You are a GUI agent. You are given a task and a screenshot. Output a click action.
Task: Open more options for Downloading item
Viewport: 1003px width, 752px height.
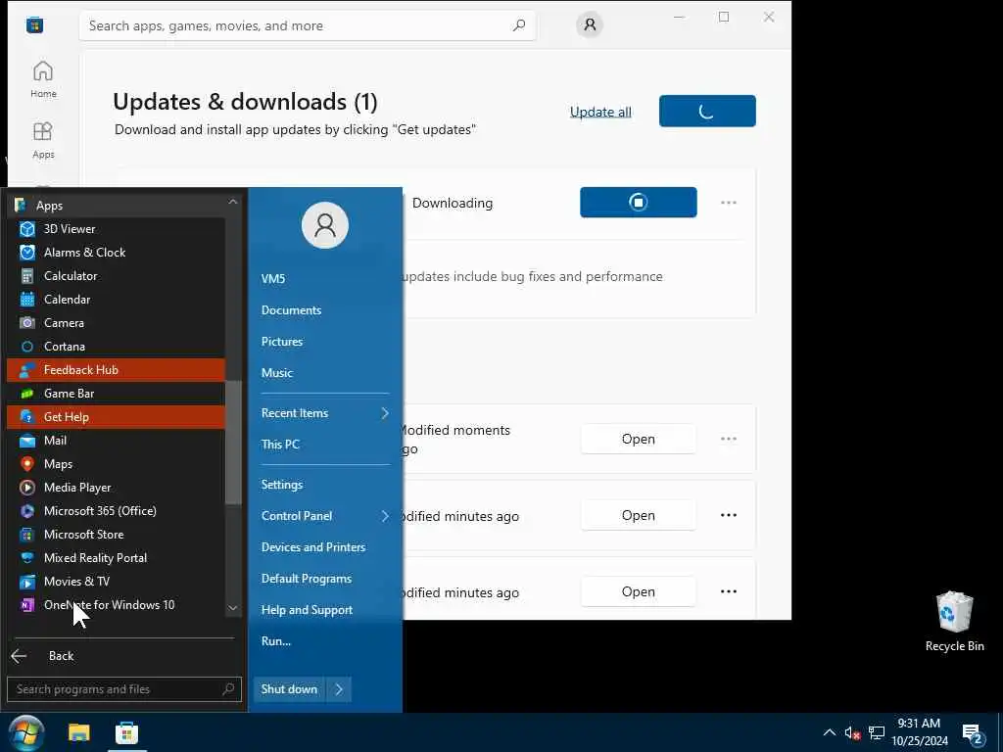[x=729, y=203]
